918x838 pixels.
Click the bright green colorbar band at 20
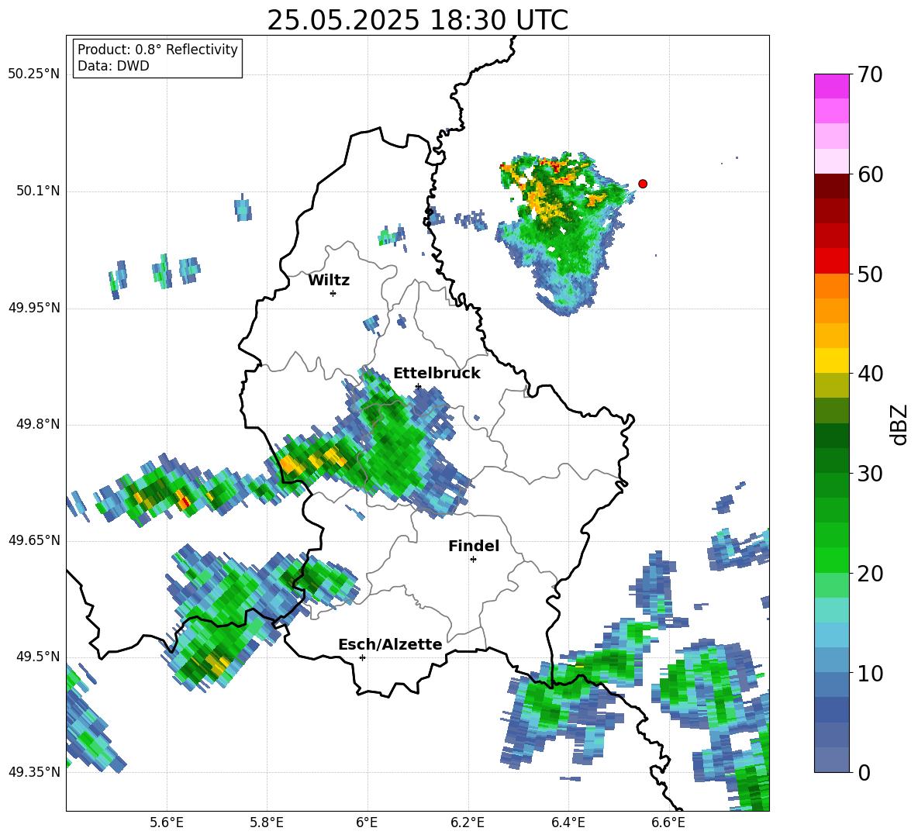click(x=831, y=560)
